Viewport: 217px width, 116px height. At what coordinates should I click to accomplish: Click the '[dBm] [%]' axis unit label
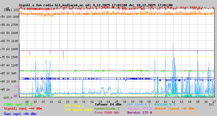pyautogui.click(x=11, y=10)
